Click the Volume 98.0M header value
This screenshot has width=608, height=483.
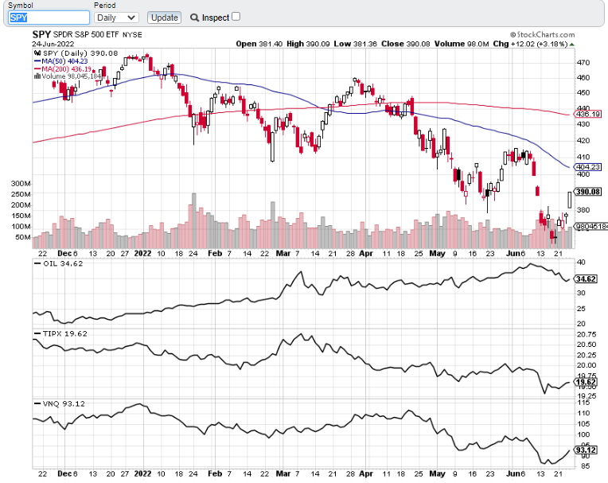(462, 44)
